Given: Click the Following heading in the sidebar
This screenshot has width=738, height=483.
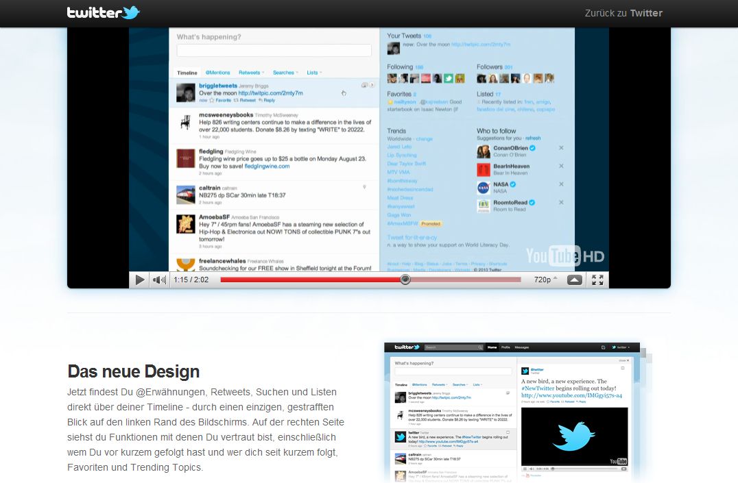Looking at the screenshot, I should pos(400,66).
